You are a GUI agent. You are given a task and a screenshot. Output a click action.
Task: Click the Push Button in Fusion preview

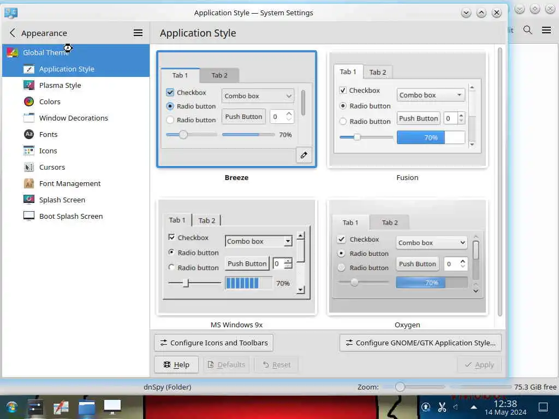[x=418, y=118]
